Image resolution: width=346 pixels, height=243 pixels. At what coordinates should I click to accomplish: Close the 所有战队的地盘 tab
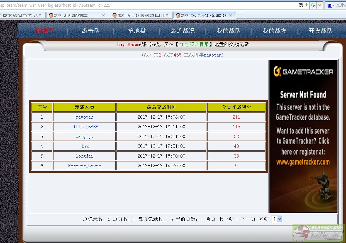tap(103, 15)
